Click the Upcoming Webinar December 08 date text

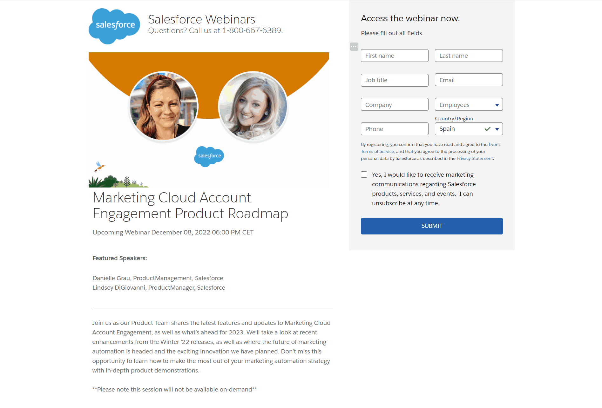tap(173, 232)
